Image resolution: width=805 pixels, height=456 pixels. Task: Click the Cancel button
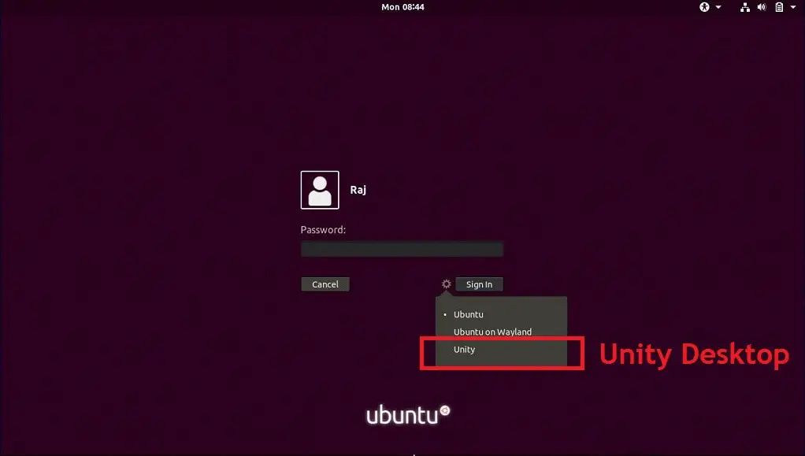coord(325,284)
